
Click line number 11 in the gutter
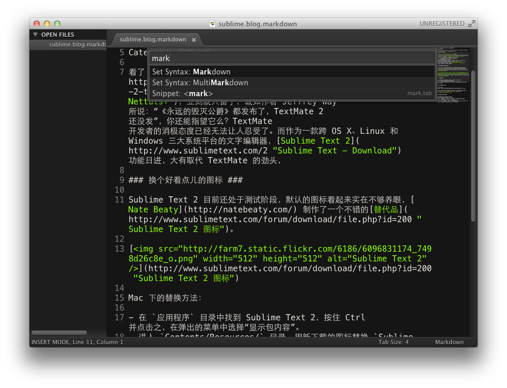(119, 199)
